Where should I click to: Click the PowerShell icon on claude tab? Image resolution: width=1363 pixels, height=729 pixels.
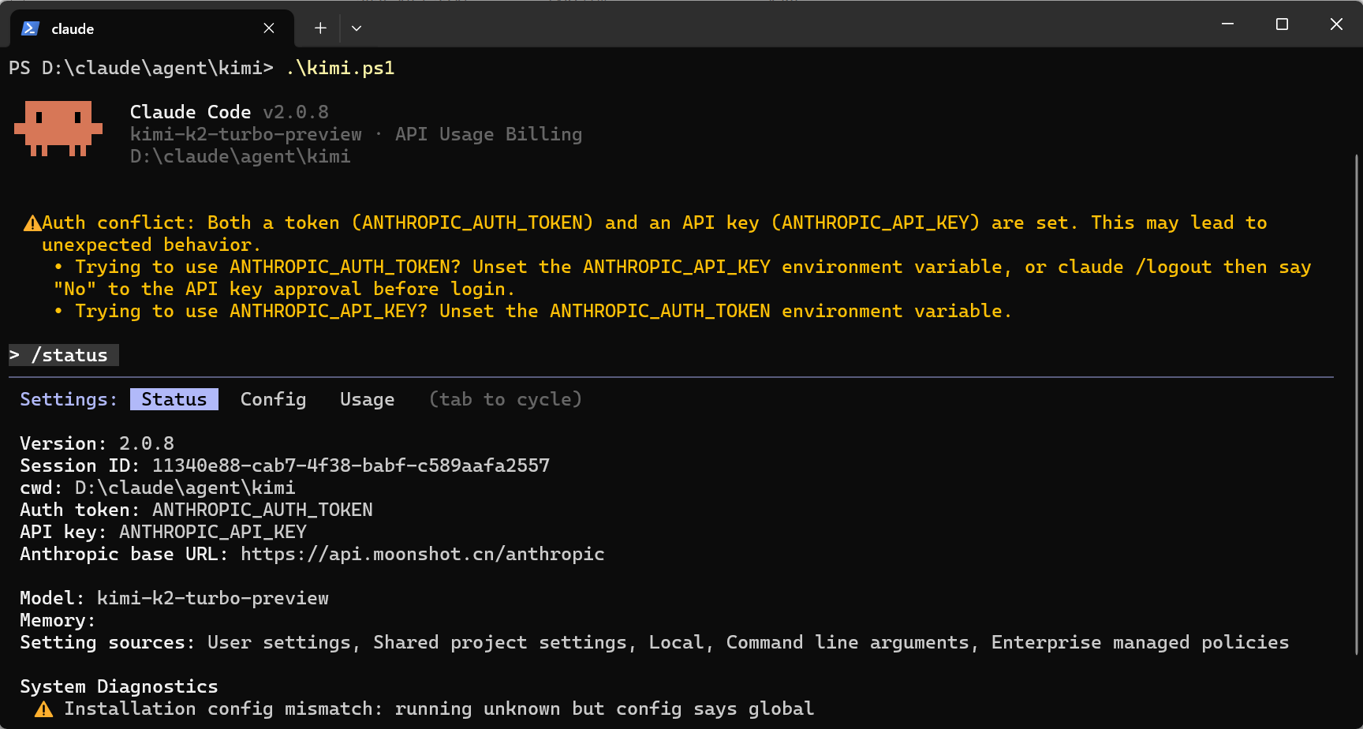[30, 28]
